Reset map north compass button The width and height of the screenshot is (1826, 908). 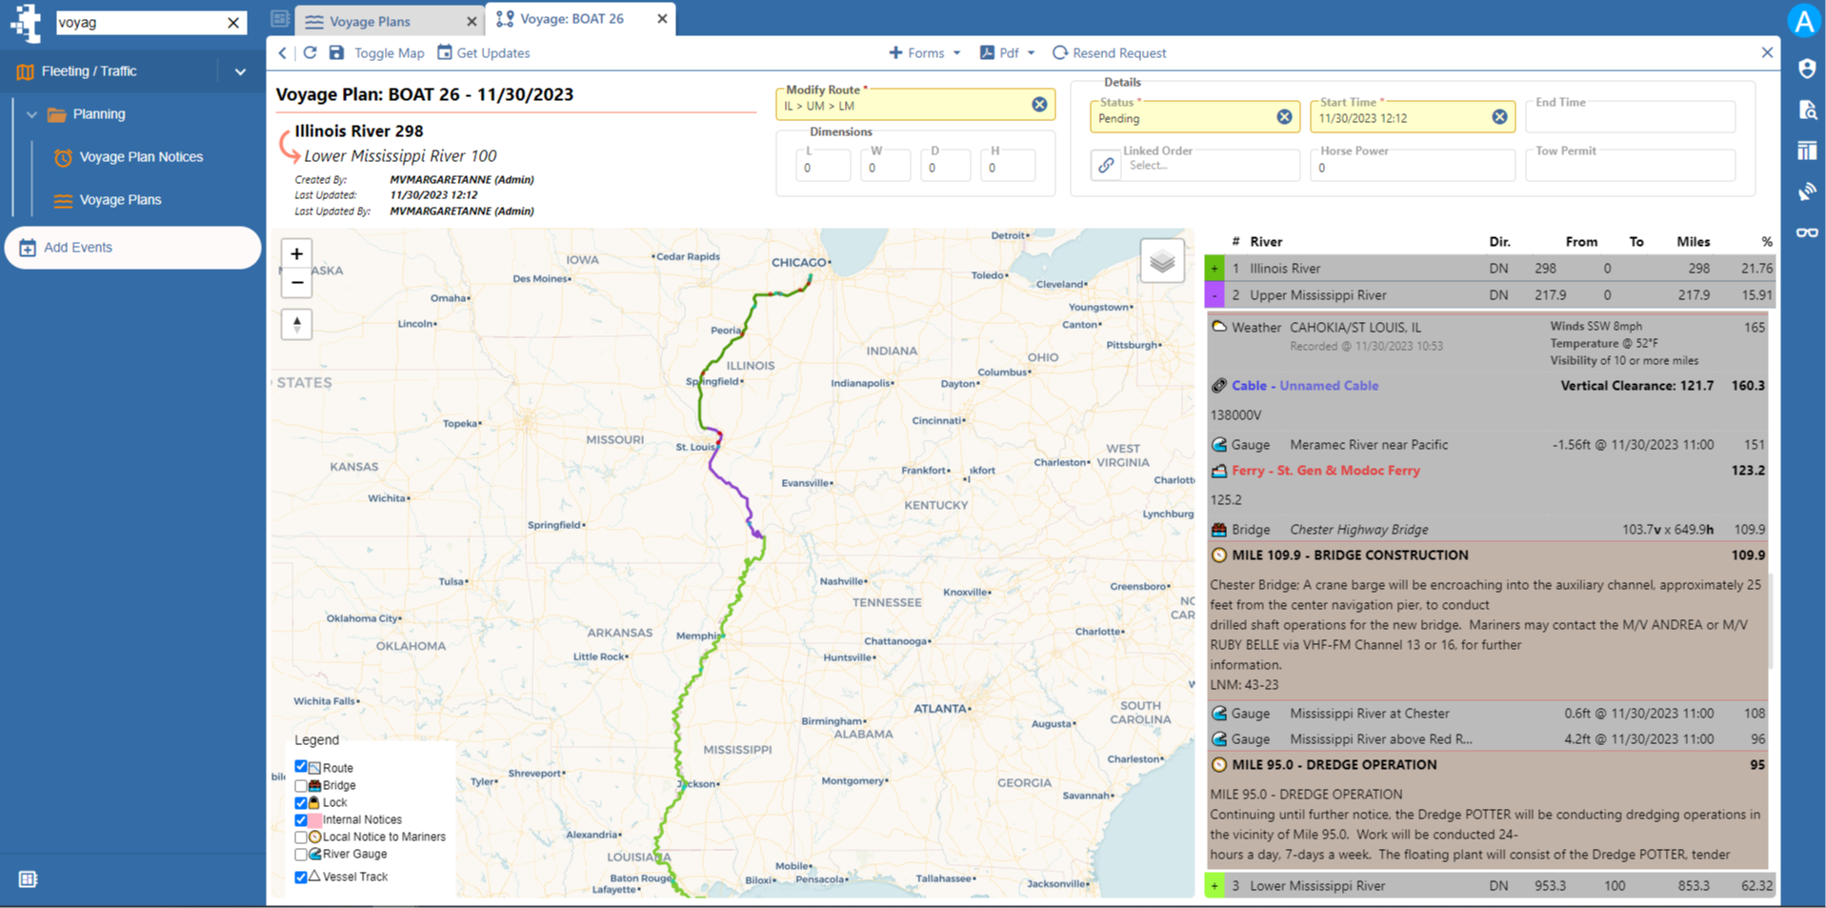pyautogui.click(x=296, y=325)
